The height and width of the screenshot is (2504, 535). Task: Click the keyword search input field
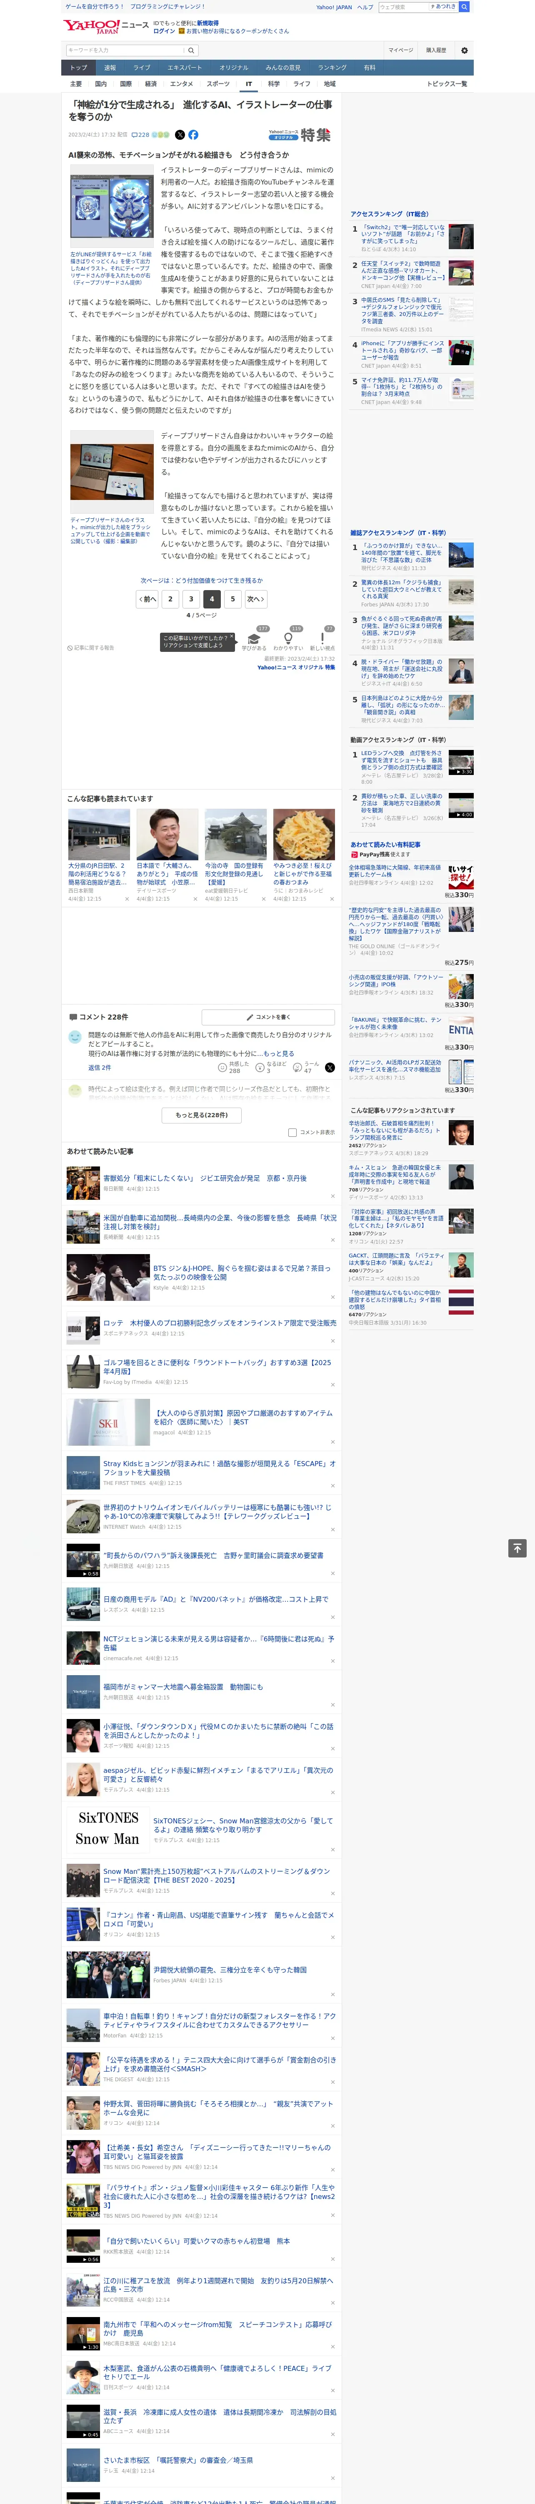(125, 50)
